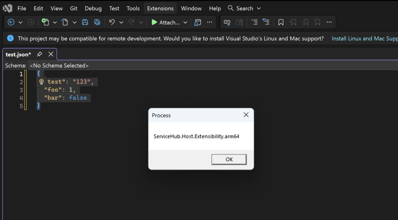Viewport: 398px width, 220px height.
Task: Click OK in the Process dialog
Action: (229, 160)
